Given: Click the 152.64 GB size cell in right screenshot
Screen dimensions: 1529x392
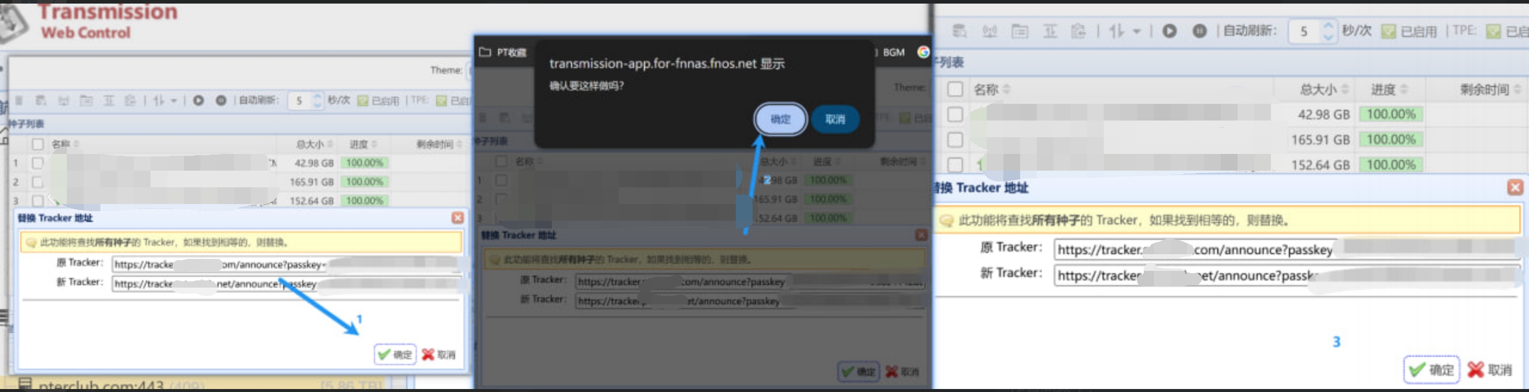Looking at the screenshot, I should coord(1320,165).
